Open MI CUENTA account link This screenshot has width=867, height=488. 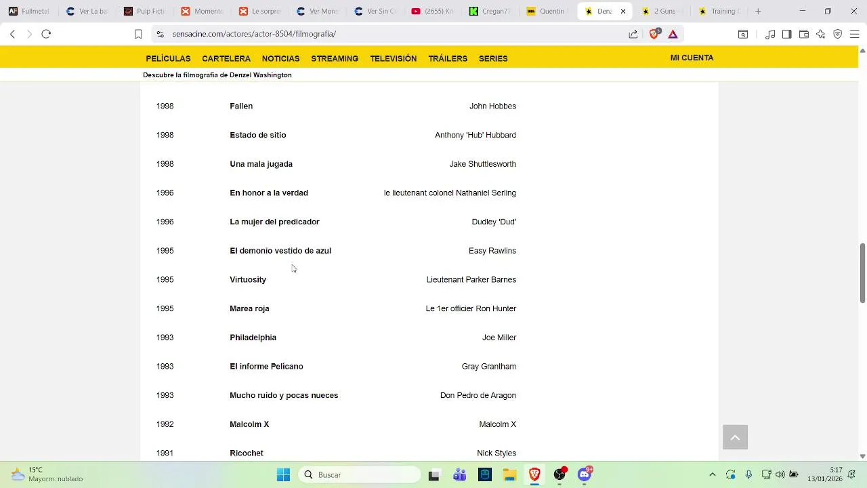[692, 58]
